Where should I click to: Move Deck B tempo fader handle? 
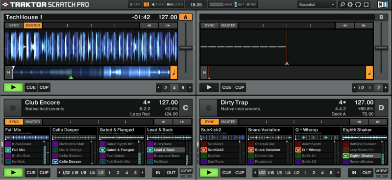coord(382,48)
